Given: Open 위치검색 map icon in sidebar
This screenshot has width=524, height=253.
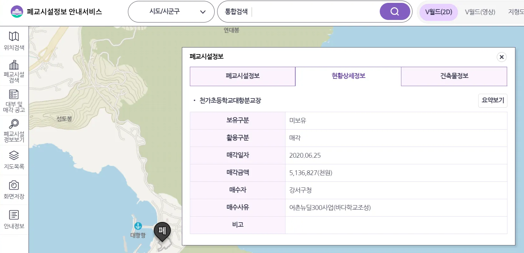Looking at the screenshot, I should point(14,36).
